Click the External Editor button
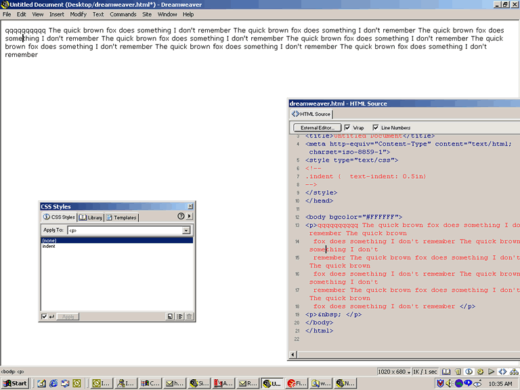Image resolution: width=520 pixels, height=390 pixels. point(317,128)
